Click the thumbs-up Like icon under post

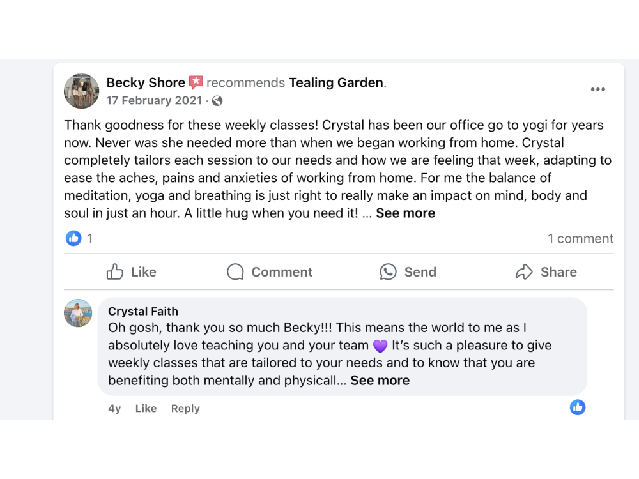(115, 272)
